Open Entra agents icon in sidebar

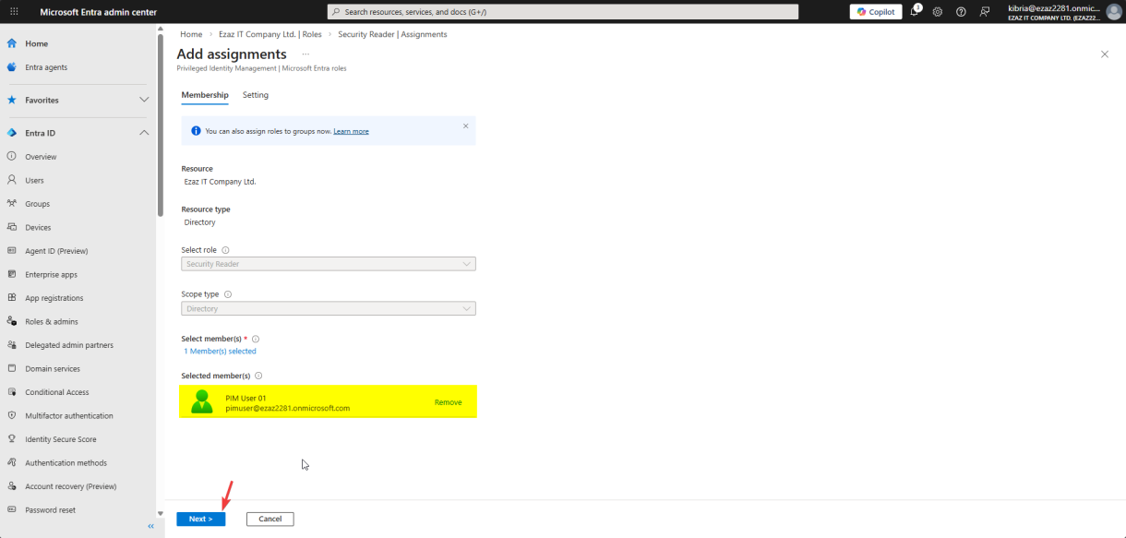[x=12, y=67]
